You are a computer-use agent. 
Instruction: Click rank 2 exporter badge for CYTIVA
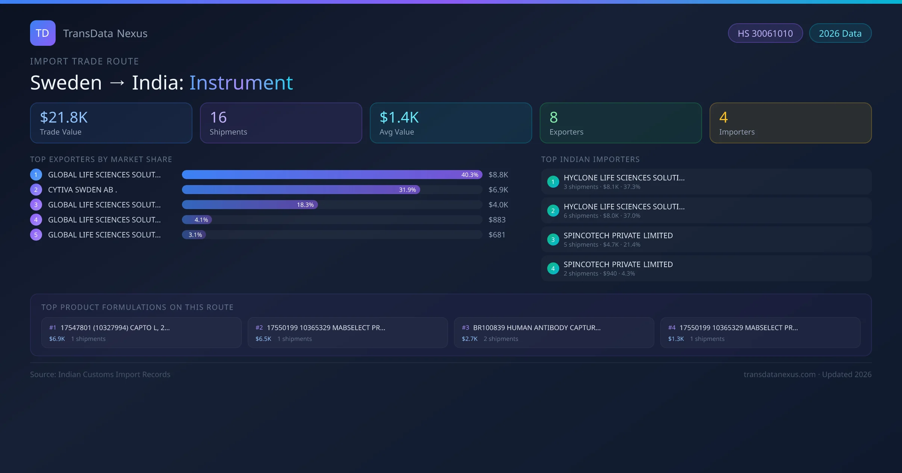coord(36,190)
